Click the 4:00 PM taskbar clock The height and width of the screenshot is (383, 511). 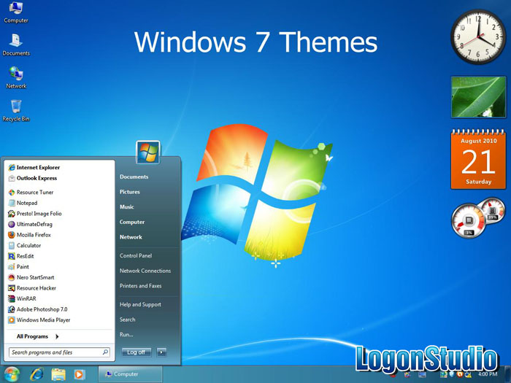(488, 374)
